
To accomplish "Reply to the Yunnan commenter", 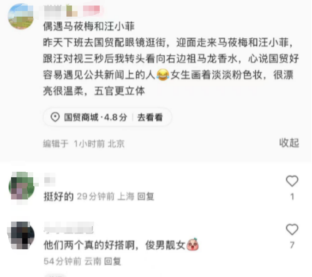I will [113, 261].
